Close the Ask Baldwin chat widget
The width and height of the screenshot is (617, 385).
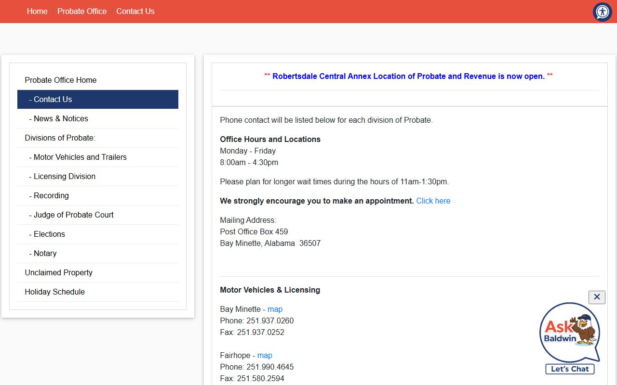pyautogui.click(x=597, y=297)
